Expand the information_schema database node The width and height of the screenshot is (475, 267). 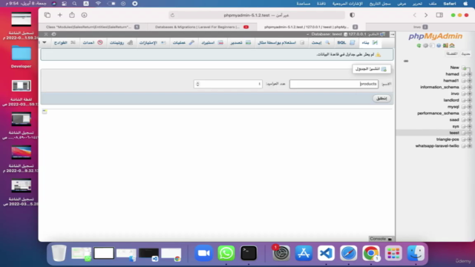click(469, 88)
